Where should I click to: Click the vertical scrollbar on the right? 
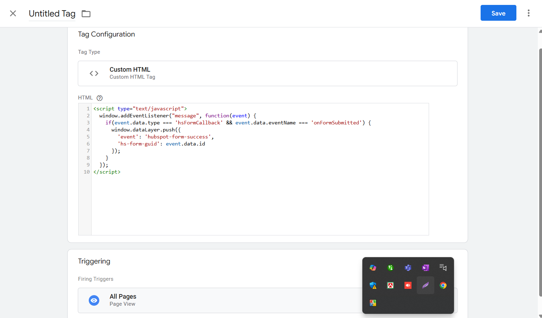click(540, 172)
